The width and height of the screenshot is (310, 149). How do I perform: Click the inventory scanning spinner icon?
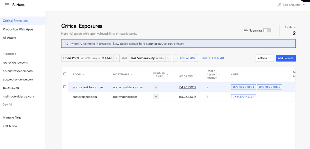pyautogui.click(x=66, y=44)
